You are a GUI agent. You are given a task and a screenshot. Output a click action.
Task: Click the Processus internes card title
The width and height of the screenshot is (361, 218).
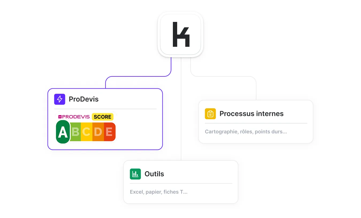252,114
